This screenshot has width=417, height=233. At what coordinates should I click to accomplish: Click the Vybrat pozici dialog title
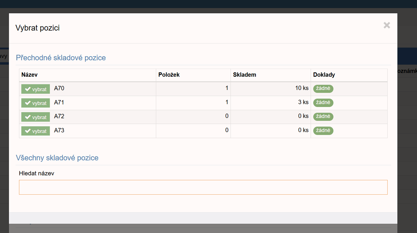38,28
